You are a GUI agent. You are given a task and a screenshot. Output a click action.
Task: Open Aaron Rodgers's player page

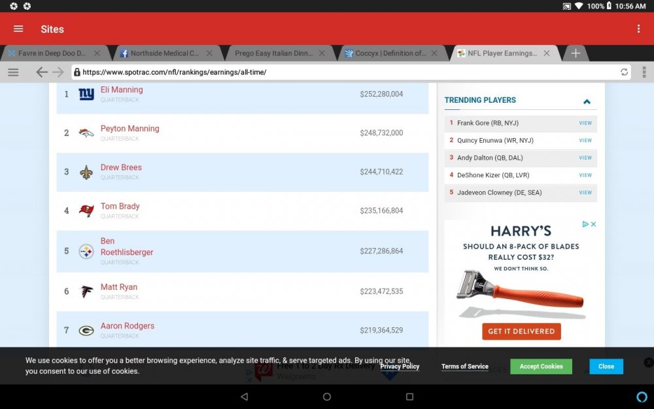point(128,326)
